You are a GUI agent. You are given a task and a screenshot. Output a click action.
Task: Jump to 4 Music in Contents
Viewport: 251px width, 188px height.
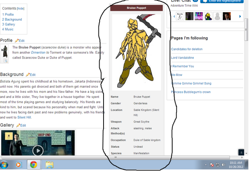click(x=8, y=29)
